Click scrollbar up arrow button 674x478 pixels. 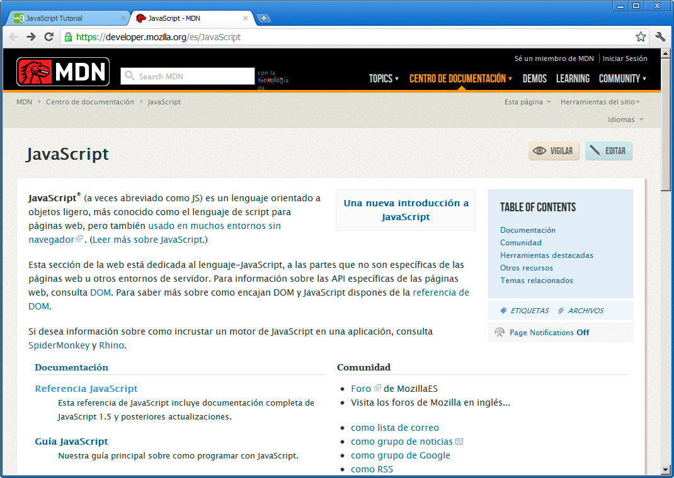coord(665,53)
